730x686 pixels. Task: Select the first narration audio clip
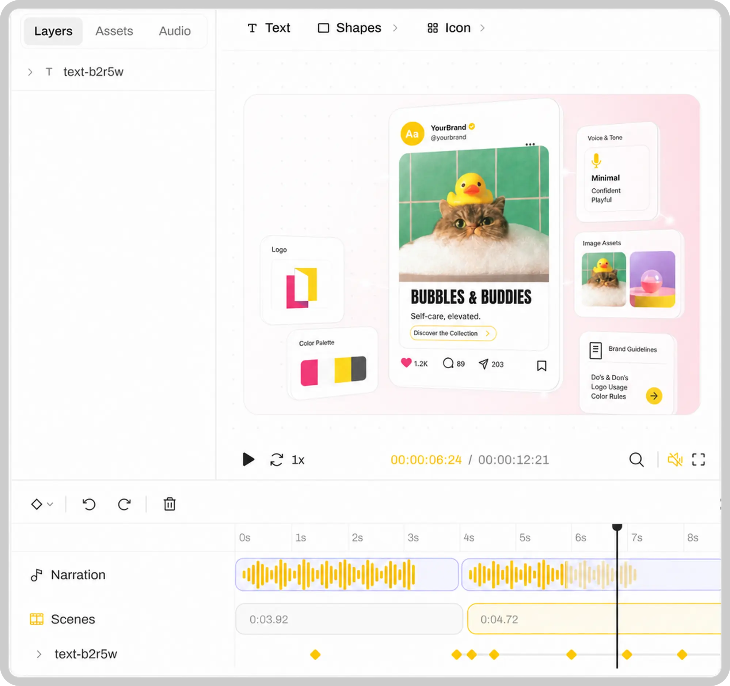pos(347,574)
